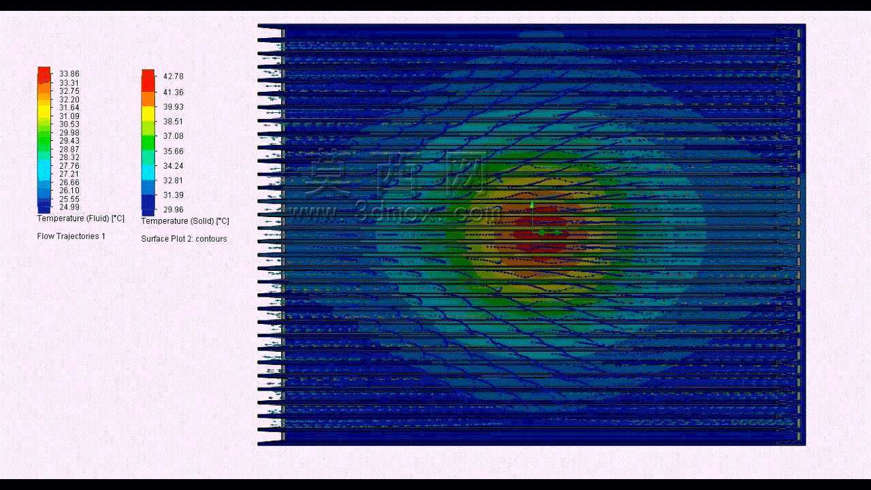The height and width of the screenshot is (490, 871).
Task: Click the Temperature (Solid) color bar
Action: [148, 142]
